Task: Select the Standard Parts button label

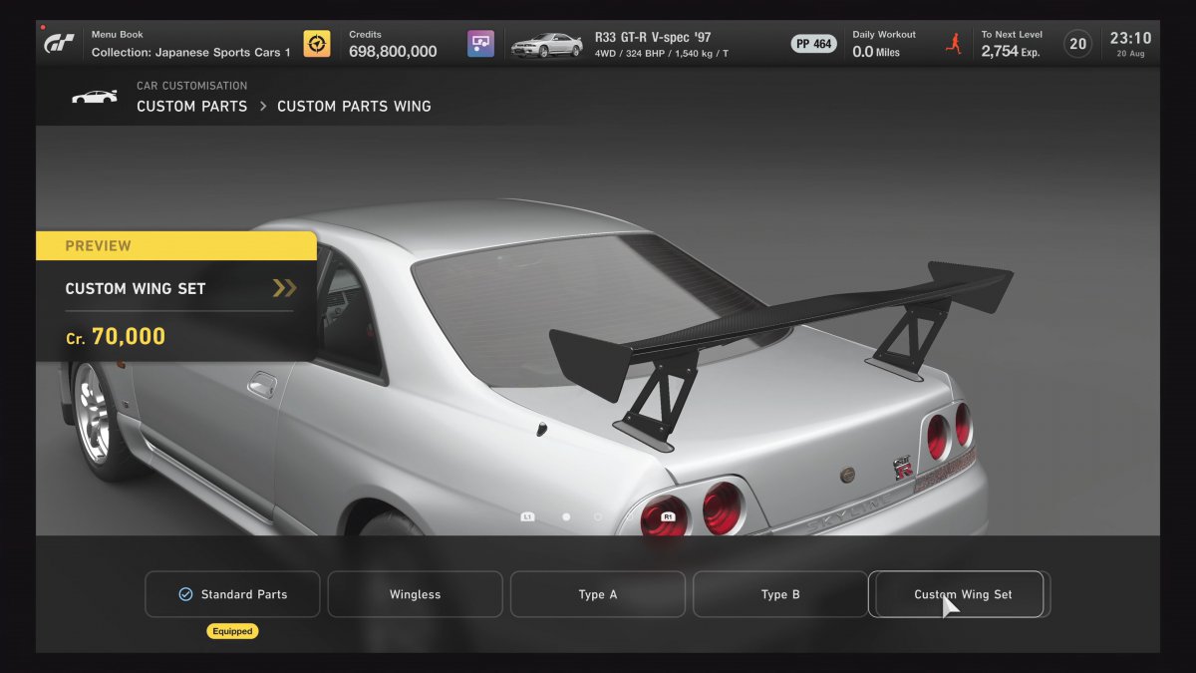Action: [x=244, y=594]
